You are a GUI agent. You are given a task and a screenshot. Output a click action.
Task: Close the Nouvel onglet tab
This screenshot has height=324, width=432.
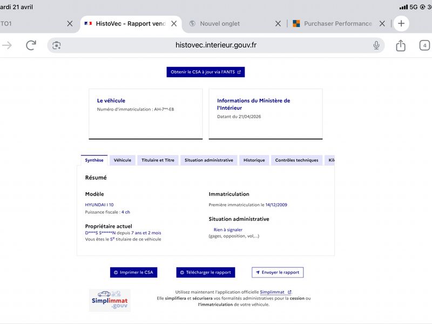[x=278, y=24]
